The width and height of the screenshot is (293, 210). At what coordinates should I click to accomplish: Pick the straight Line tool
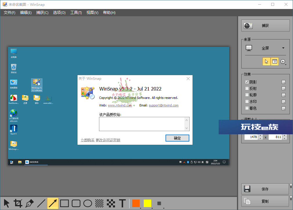pos(41,203)
